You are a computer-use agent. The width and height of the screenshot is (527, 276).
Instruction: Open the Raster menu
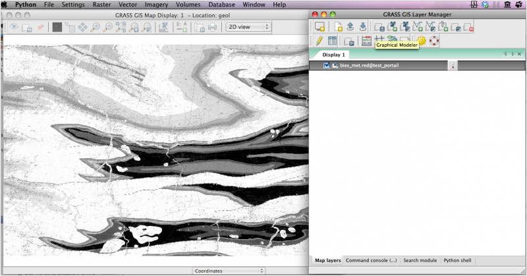coord(101,5)
